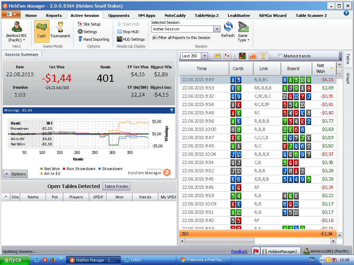Click Filter all Reports to this Session
This screenshot has width=354, height=265.
[x=181, y=38]
